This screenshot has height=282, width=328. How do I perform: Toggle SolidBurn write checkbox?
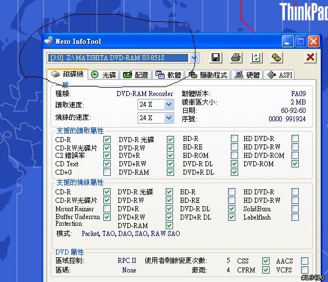coord(295,208)
